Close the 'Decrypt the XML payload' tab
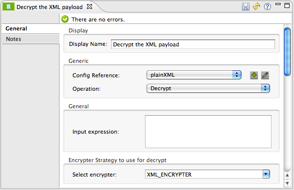 click(89, 6)
